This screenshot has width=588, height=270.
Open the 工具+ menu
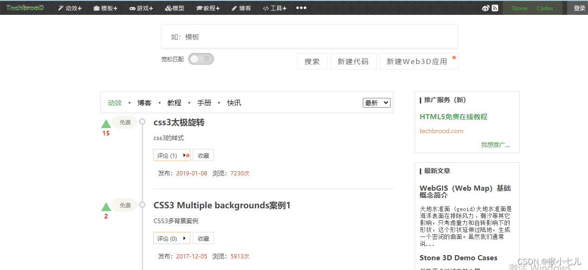tap(275, 8)
